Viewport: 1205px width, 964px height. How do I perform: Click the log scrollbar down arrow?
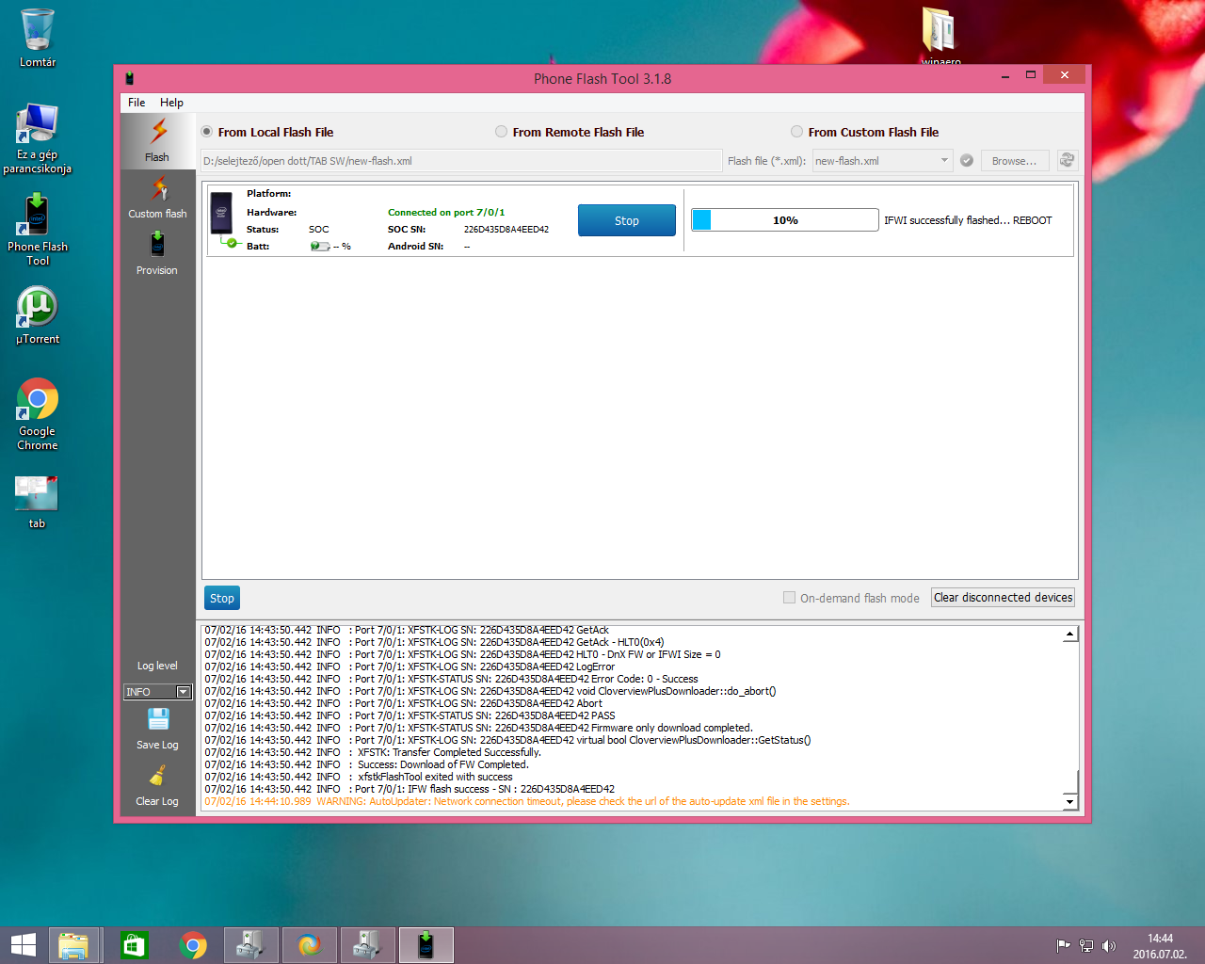(1069, 802)
